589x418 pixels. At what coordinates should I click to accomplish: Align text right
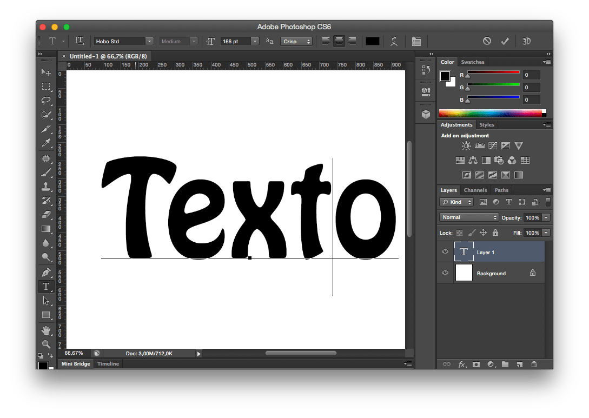352,41
